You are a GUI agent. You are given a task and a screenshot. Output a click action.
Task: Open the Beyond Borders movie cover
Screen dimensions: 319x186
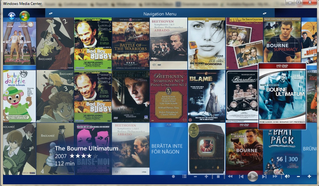click(206, 43)
